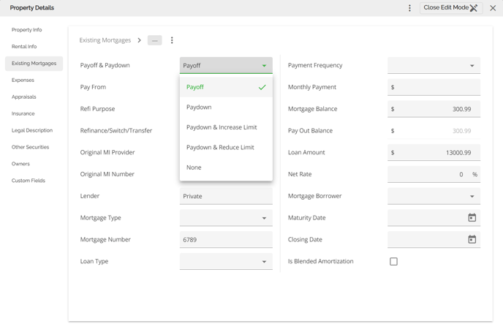Select None option in dropdown
503x324 pixels.
point(226,167)
